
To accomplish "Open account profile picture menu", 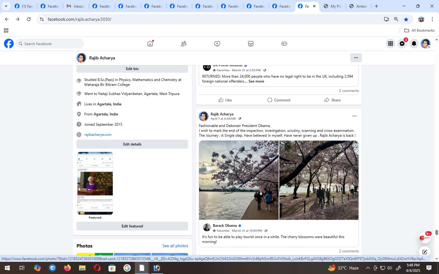I will tap(426, 44).
